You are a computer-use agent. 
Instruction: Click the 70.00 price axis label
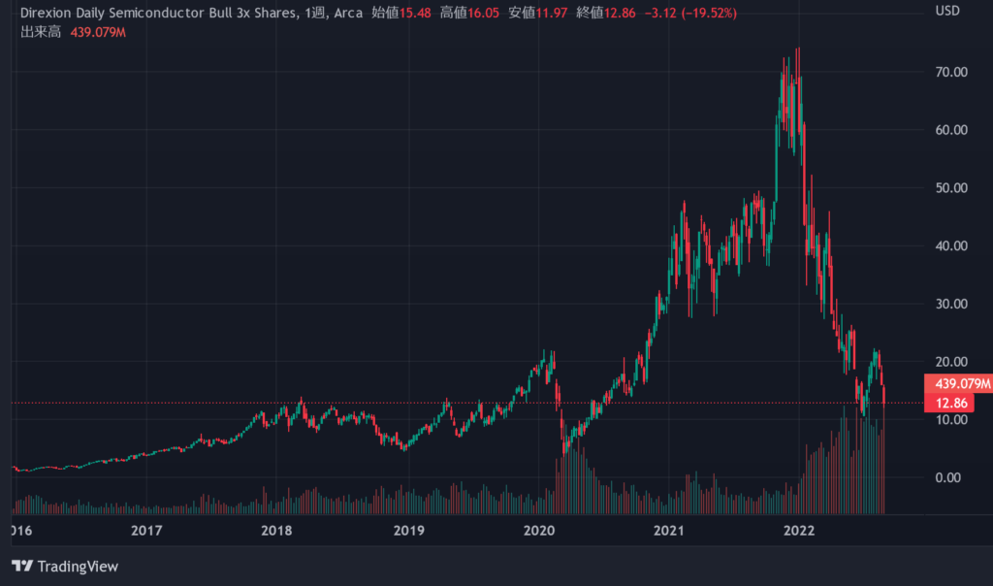951,72
